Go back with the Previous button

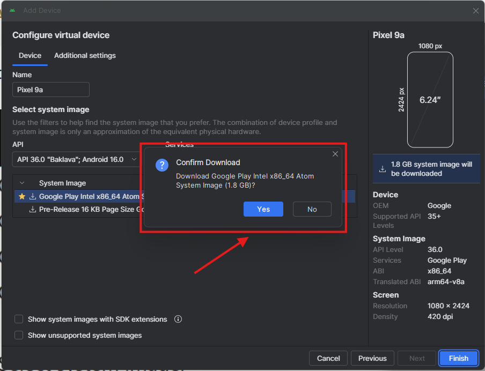coord(372,358)
